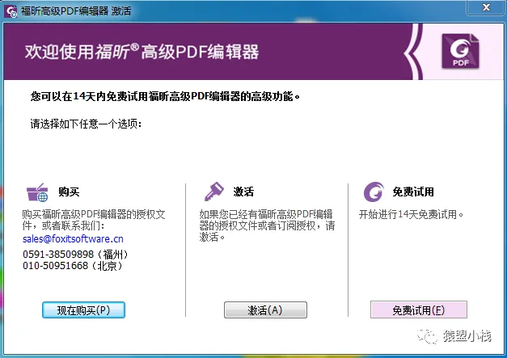Click the bold 14天内免费试用 notice text
The width and height of the screenshot is (507, 358).
165,96
